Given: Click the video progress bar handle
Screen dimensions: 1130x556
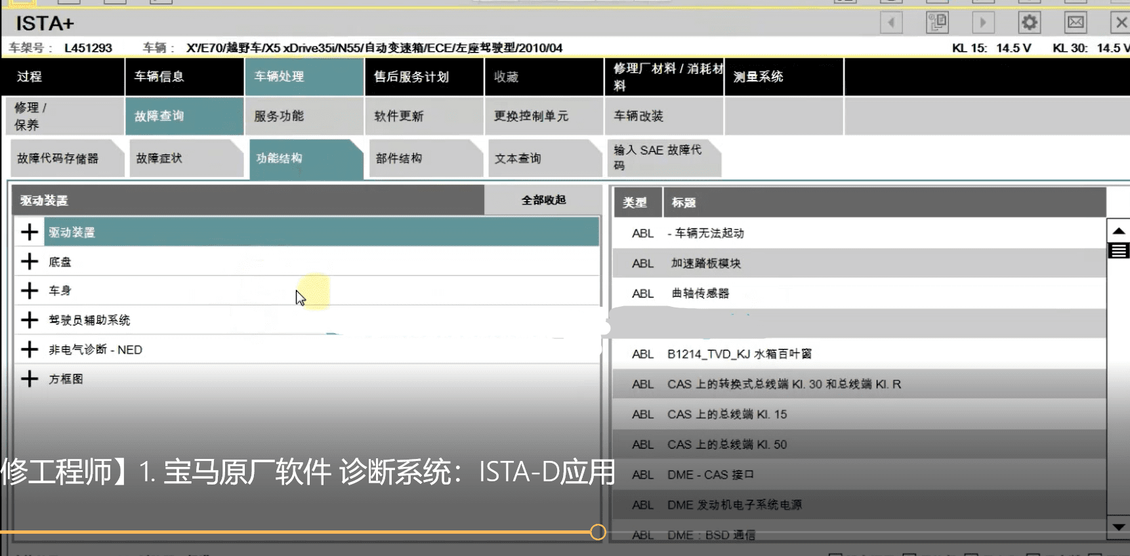Looking at the screenshot, I should tap(598, 532).
